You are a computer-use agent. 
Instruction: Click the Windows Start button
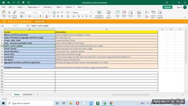pyautogui.click(x=3, y=103)
